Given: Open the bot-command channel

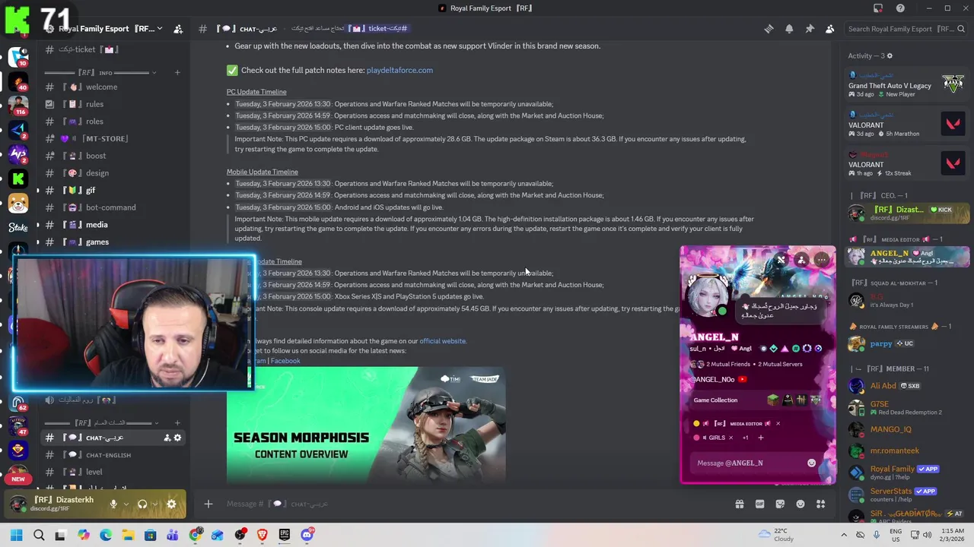Looking at the screenshot, I should coord(115,207).
